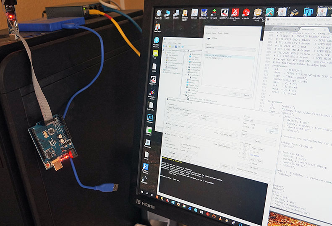
Task: Open the blue EI desktop icon
Action: tap(146, 168)
